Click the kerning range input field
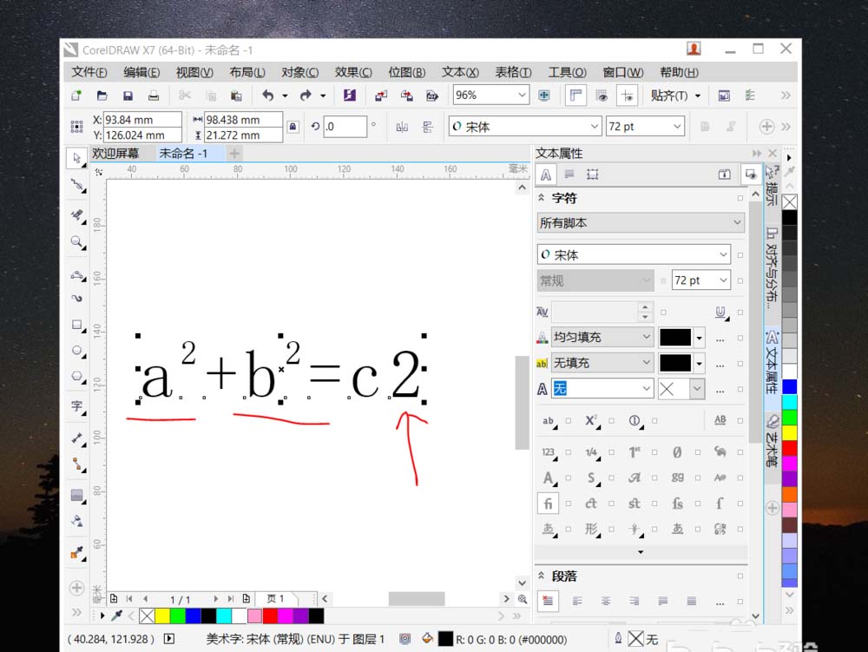Screen dimensions: 868x652 coord(595,313)
